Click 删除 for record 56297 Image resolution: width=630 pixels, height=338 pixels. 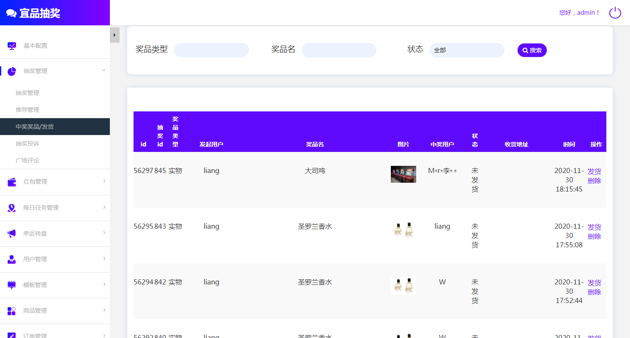(x=594, y=181)
